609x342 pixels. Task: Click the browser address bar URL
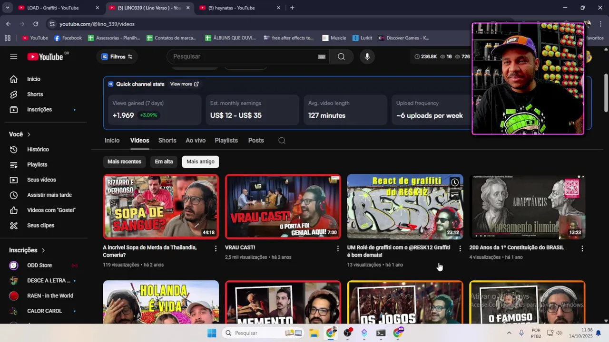(97, 24)
